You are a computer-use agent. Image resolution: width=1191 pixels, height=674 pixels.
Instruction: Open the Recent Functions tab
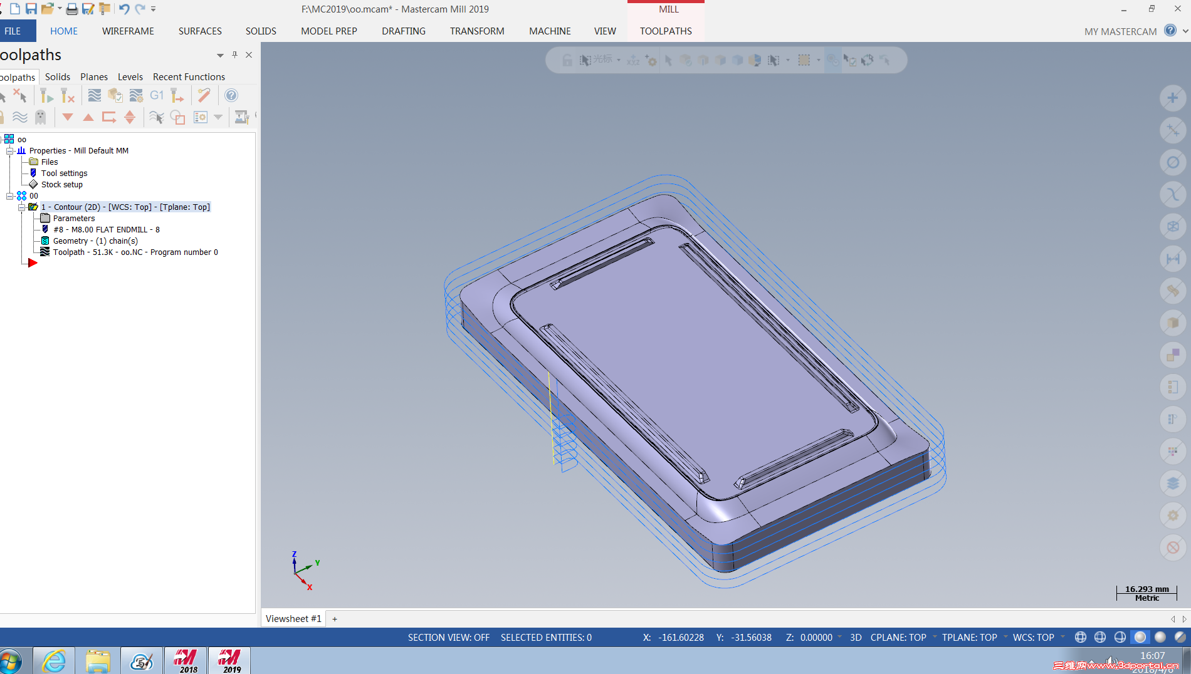tap(189, 76)
